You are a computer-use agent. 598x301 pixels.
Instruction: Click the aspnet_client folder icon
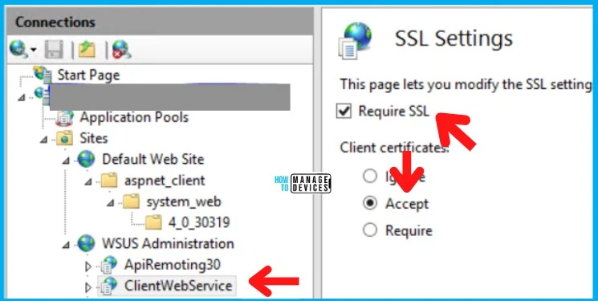click(109, 180)
